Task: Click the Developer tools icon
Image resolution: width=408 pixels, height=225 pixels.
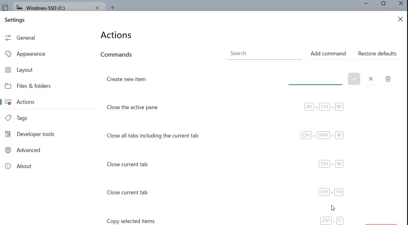Action: pos(8,134)
